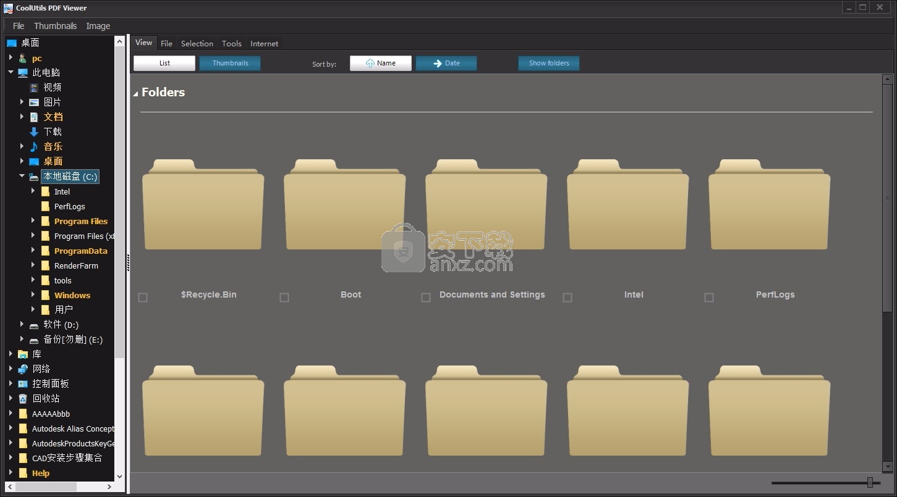Click the Thumbnails view button
The image size is (897, 497).
(230, 63)
